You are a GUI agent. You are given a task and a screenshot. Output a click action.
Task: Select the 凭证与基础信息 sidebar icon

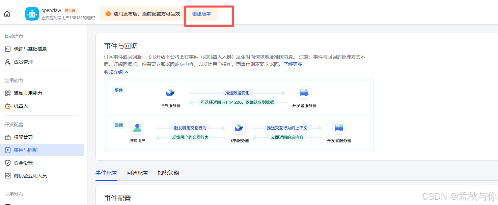click(x=7, y=48)
